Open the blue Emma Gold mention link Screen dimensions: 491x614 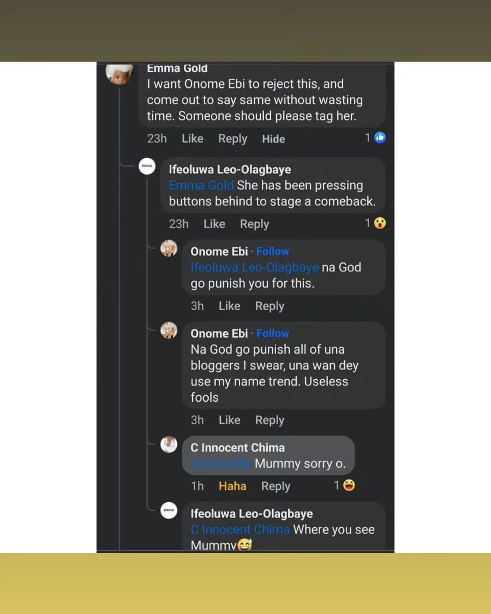tap(201, 186)
